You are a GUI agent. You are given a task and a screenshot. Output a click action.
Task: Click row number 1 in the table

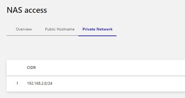coord(17,83)
